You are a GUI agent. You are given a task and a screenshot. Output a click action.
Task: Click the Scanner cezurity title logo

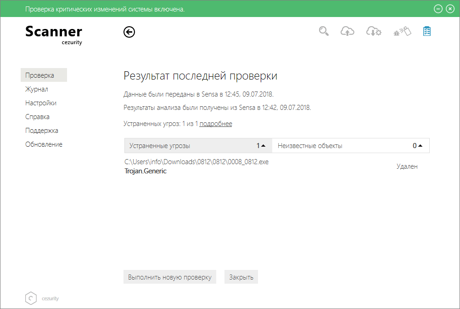coord(54,35)
